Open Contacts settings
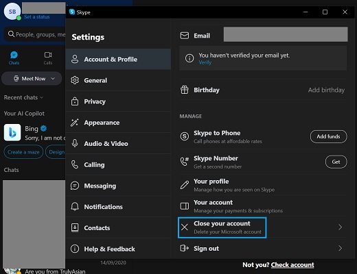The width and height of the screenshot is (357, 274). (x=118, y=227)
